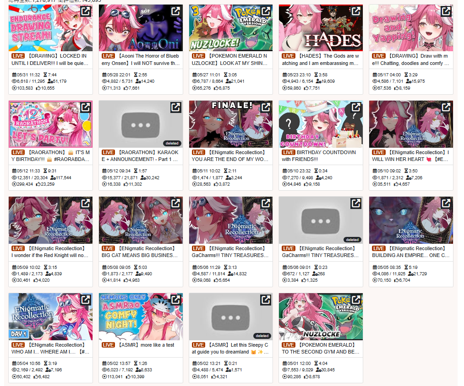Screen dimensions: 464x386
Task: Click external link icon on ASMRao Comfy Night card
Action: [x=176, y=300]
